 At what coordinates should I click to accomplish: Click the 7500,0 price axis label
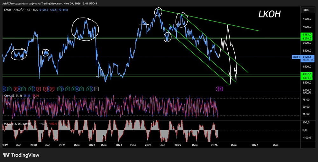click(x=307, y=19)
